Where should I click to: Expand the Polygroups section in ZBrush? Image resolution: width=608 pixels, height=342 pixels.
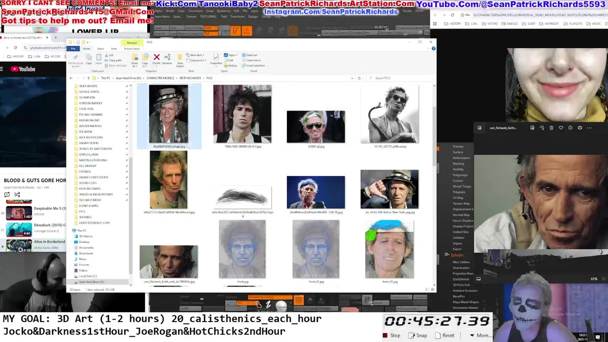460,175
